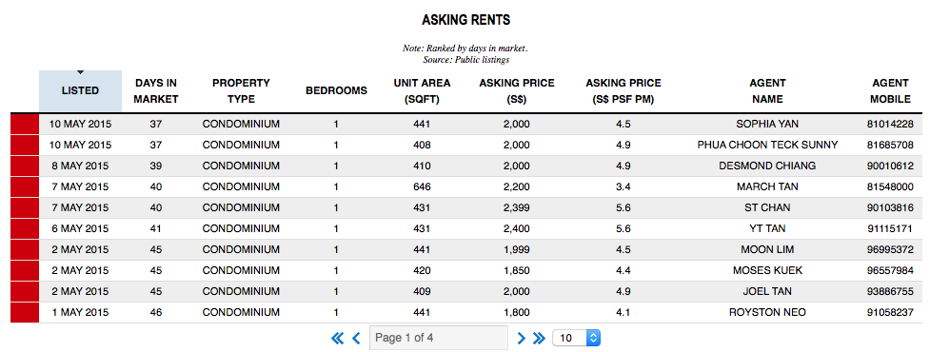930x352 pixels.
Task: Sort by ASKING PRICE PSF PM header
Action: pyautogui.click(x=623, y=91)
